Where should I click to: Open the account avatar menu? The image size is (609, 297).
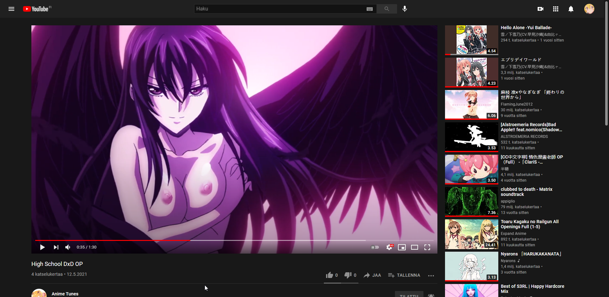click(x=589, y=9)
